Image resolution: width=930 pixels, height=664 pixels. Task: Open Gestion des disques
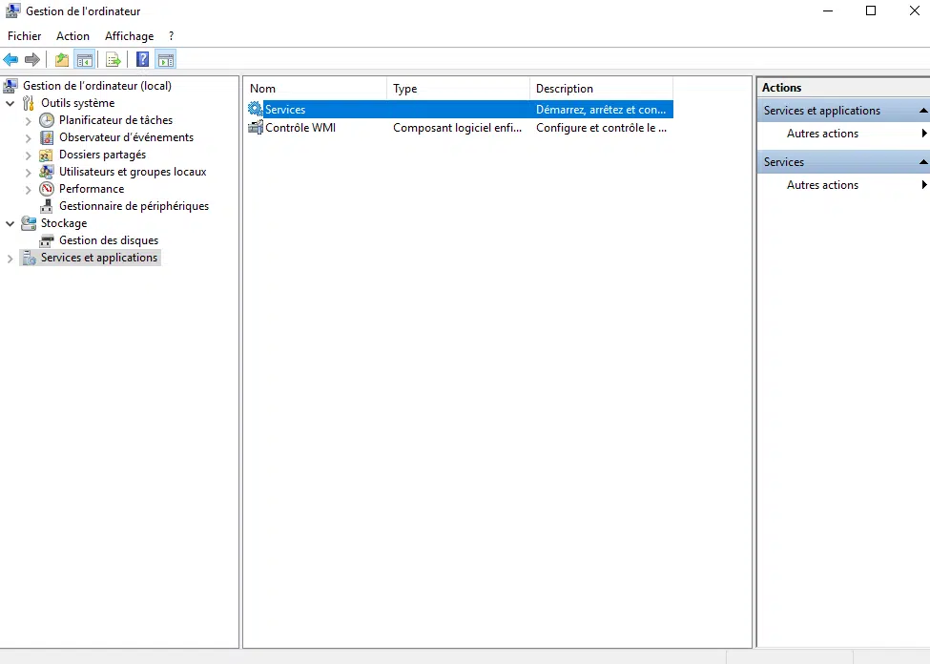pos(109,241)
